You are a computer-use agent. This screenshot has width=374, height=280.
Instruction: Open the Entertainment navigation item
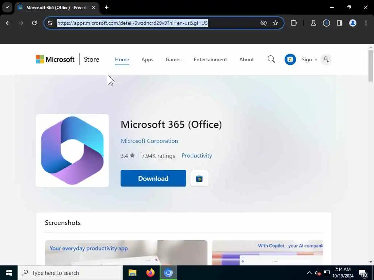click(x=210, y=59)
